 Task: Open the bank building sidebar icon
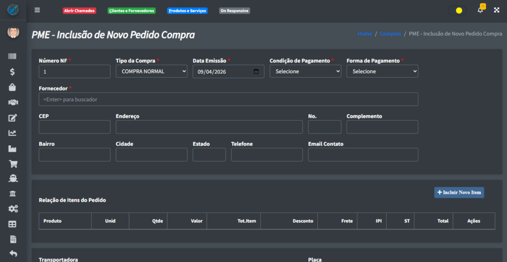click(x=13, y=193)
